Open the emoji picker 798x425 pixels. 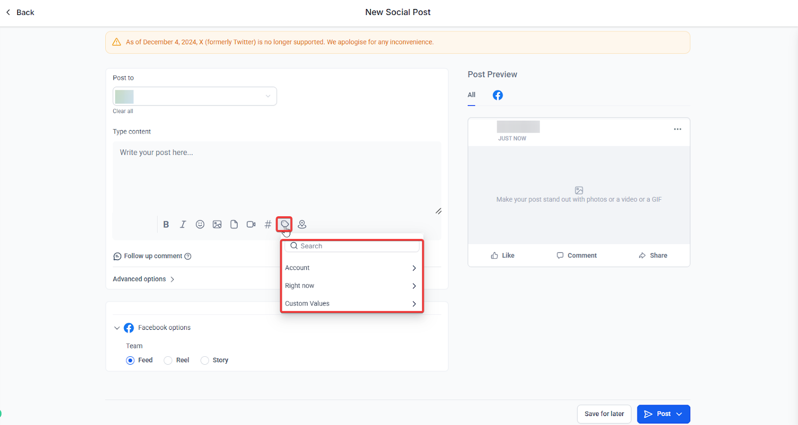coord(200,224)
